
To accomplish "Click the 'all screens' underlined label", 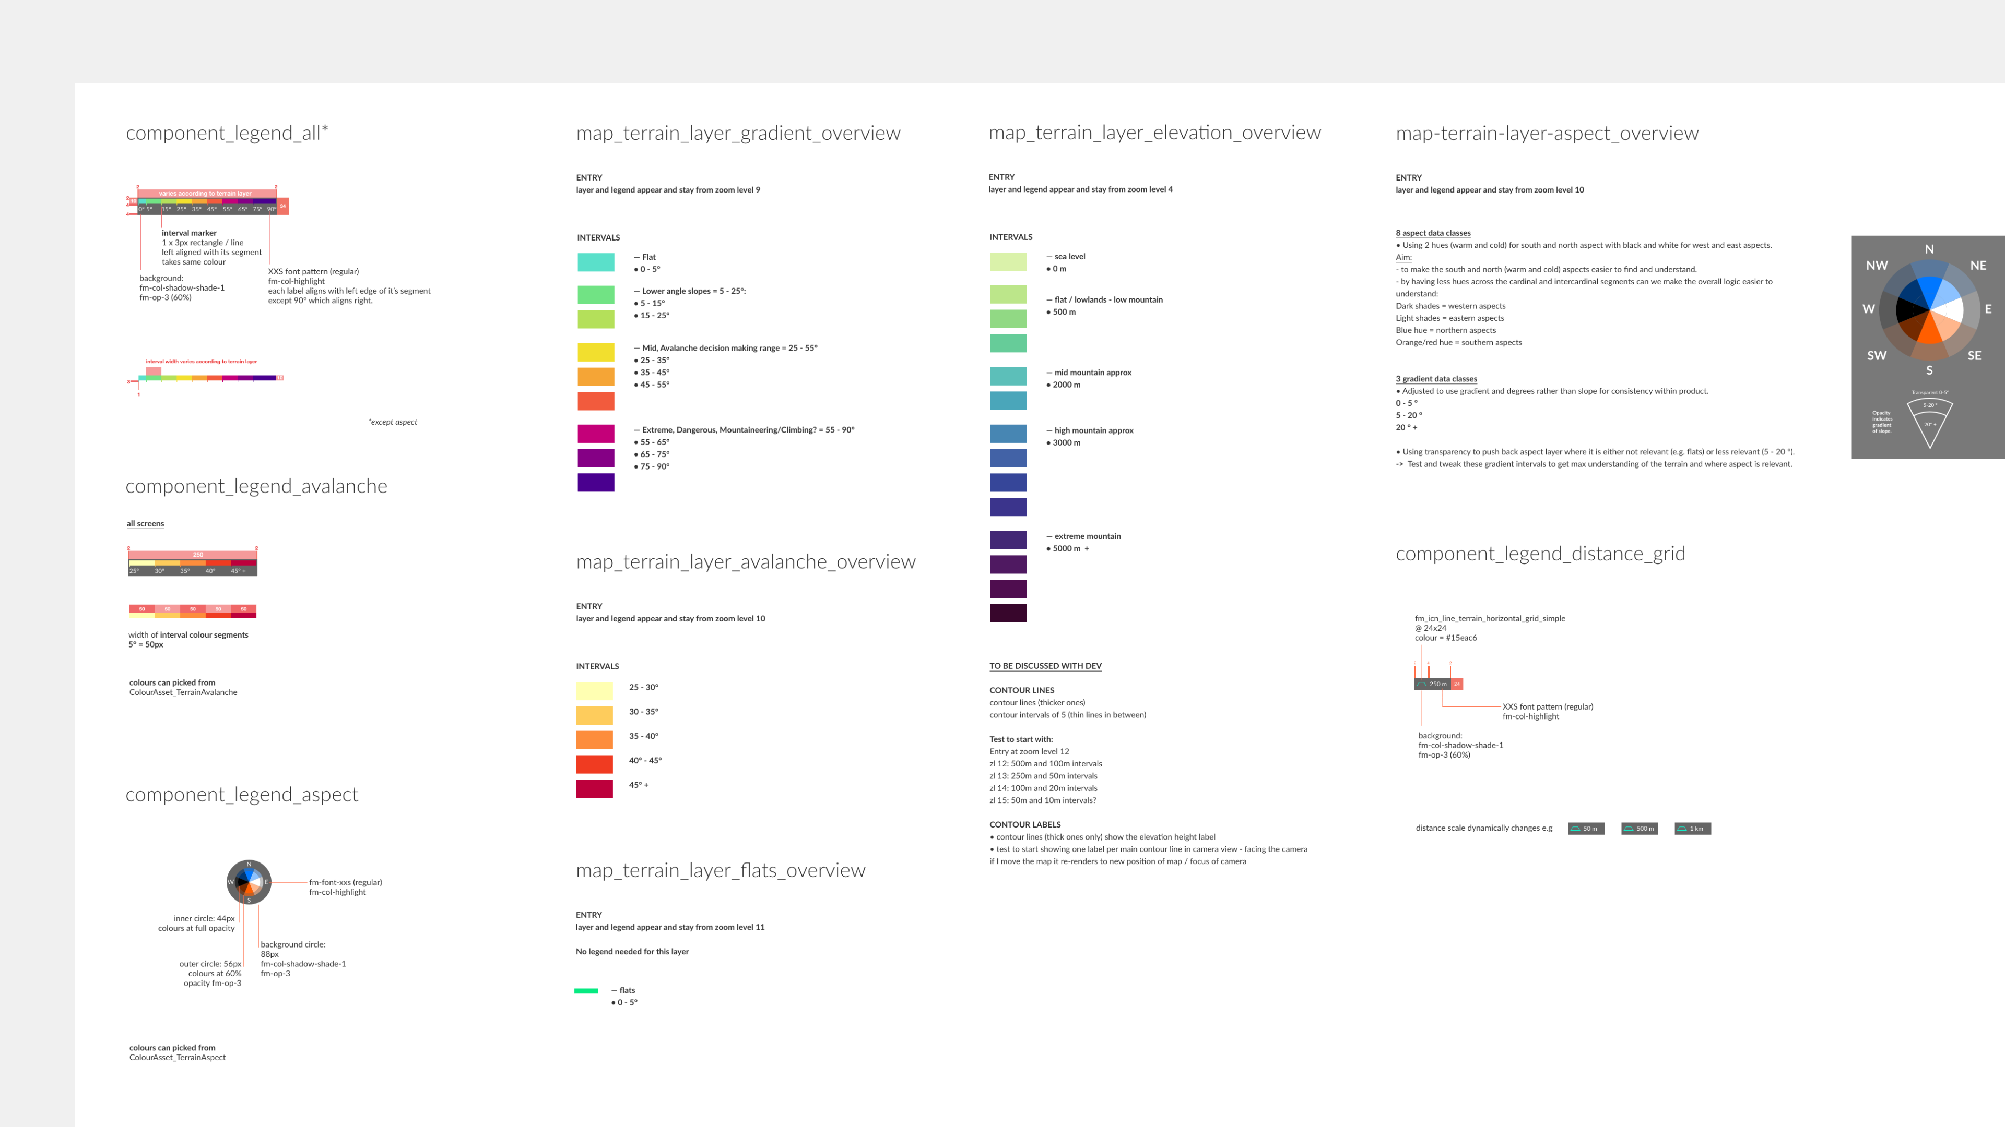I will pos(146,523).
